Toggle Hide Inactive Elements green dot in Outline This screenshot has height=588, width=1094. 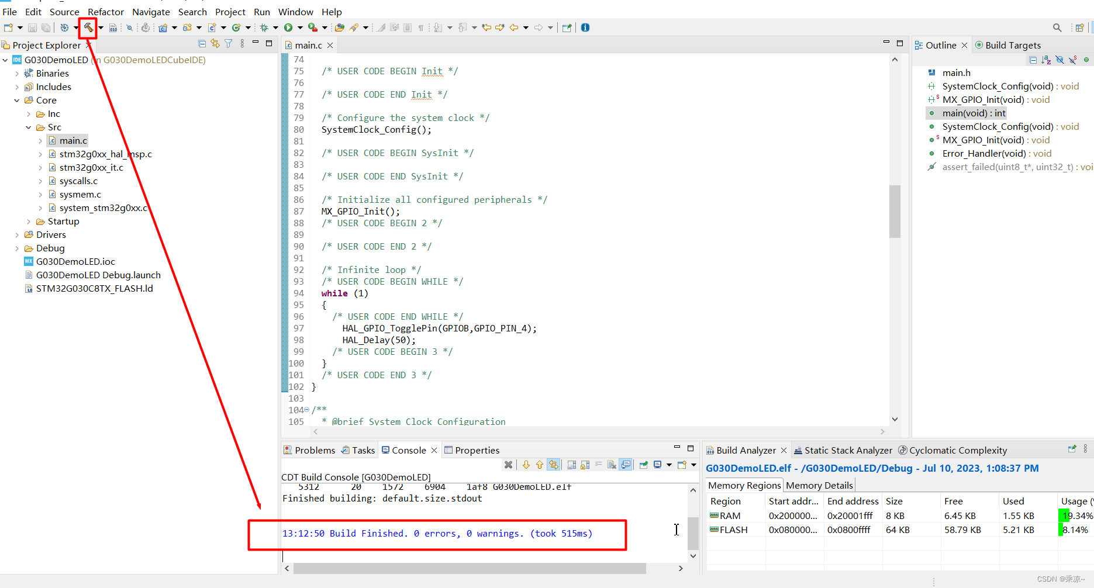pos(1086,60)
